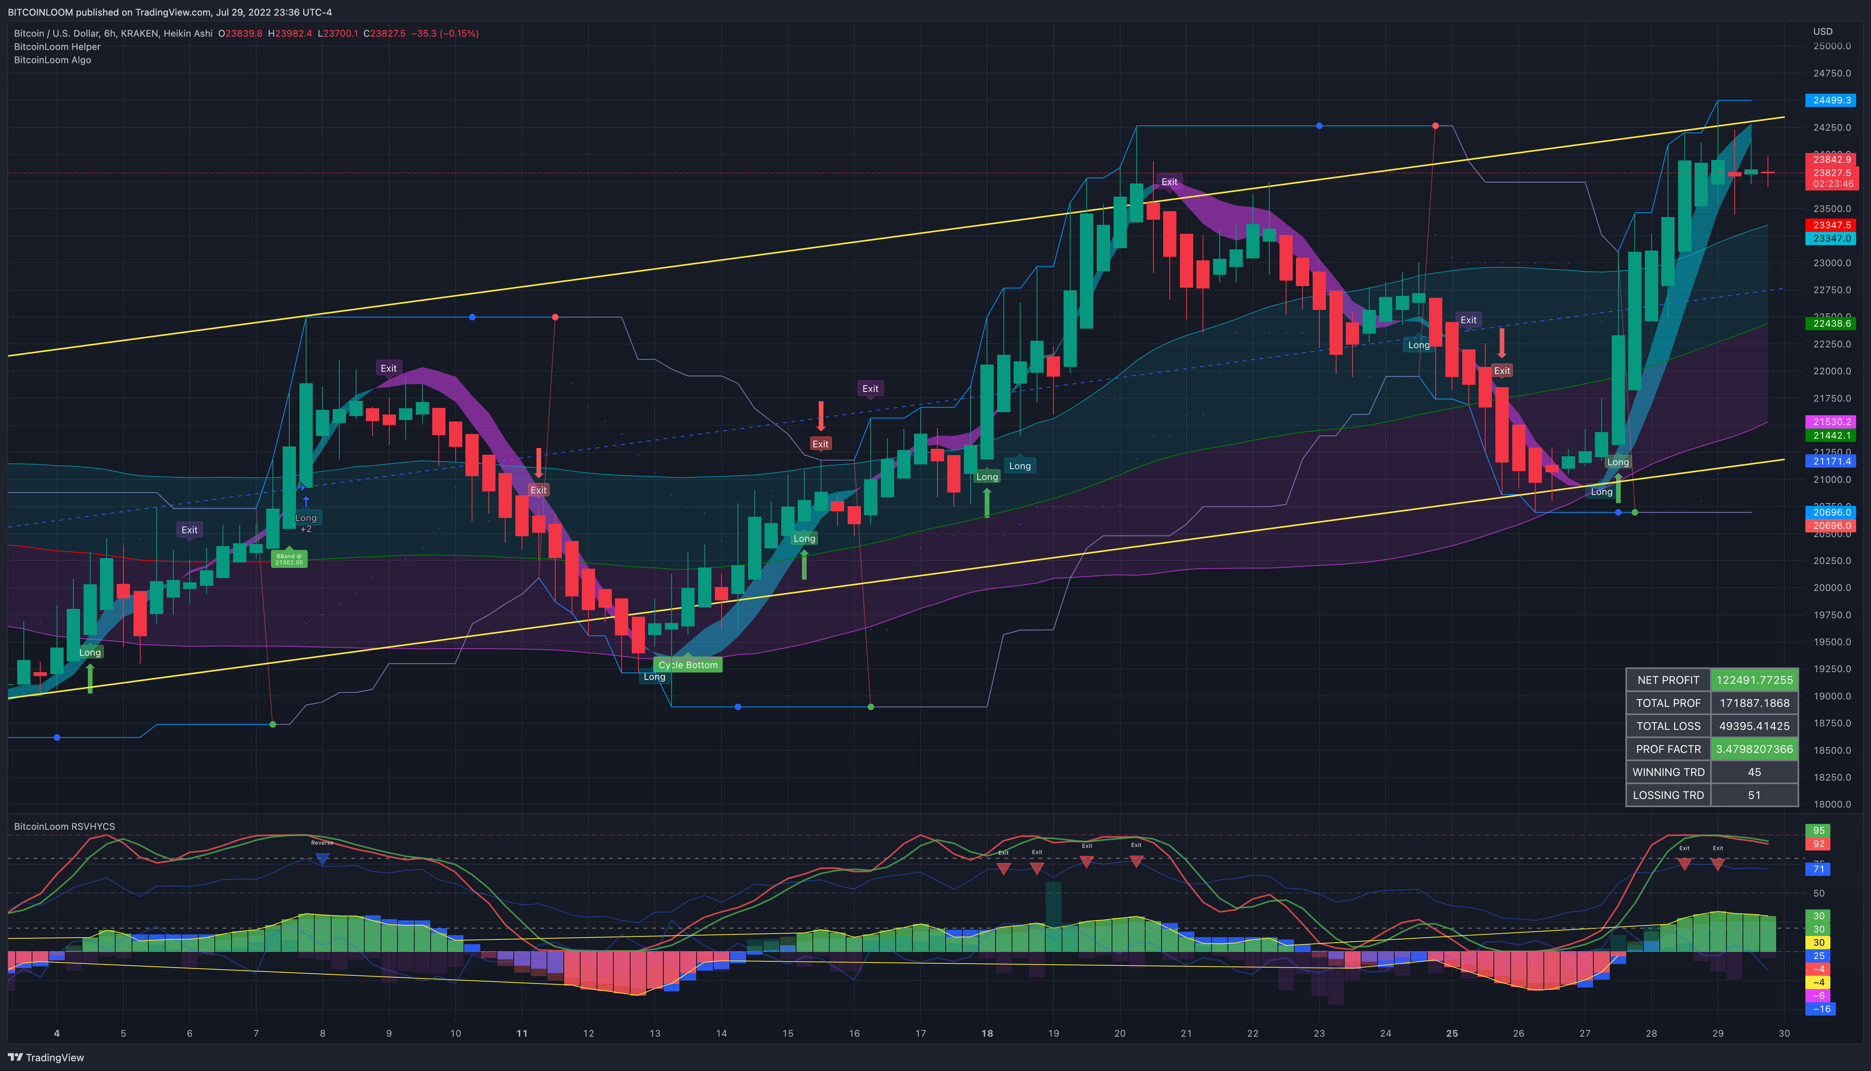Click the 21442.1 green price tag
The width and height of the screenshot is (1871, 1071).
click(1831, 436)
